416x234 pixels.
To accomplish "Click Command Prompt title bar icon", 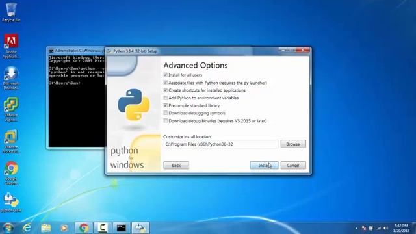I will 51,51.
